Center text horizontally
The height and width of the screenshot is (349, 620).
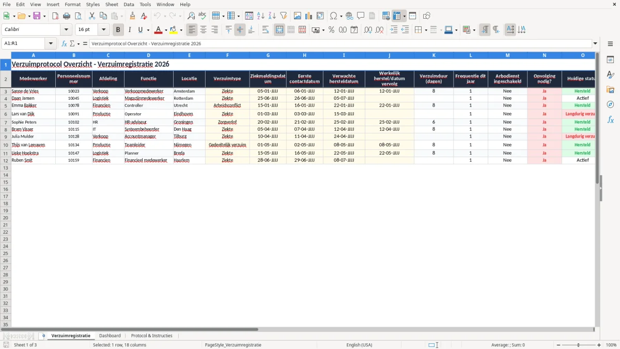[204, 30]
